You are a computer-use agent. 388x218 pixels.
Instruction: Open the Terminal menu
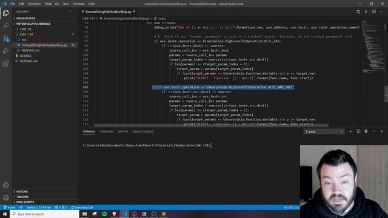[78, 4]
